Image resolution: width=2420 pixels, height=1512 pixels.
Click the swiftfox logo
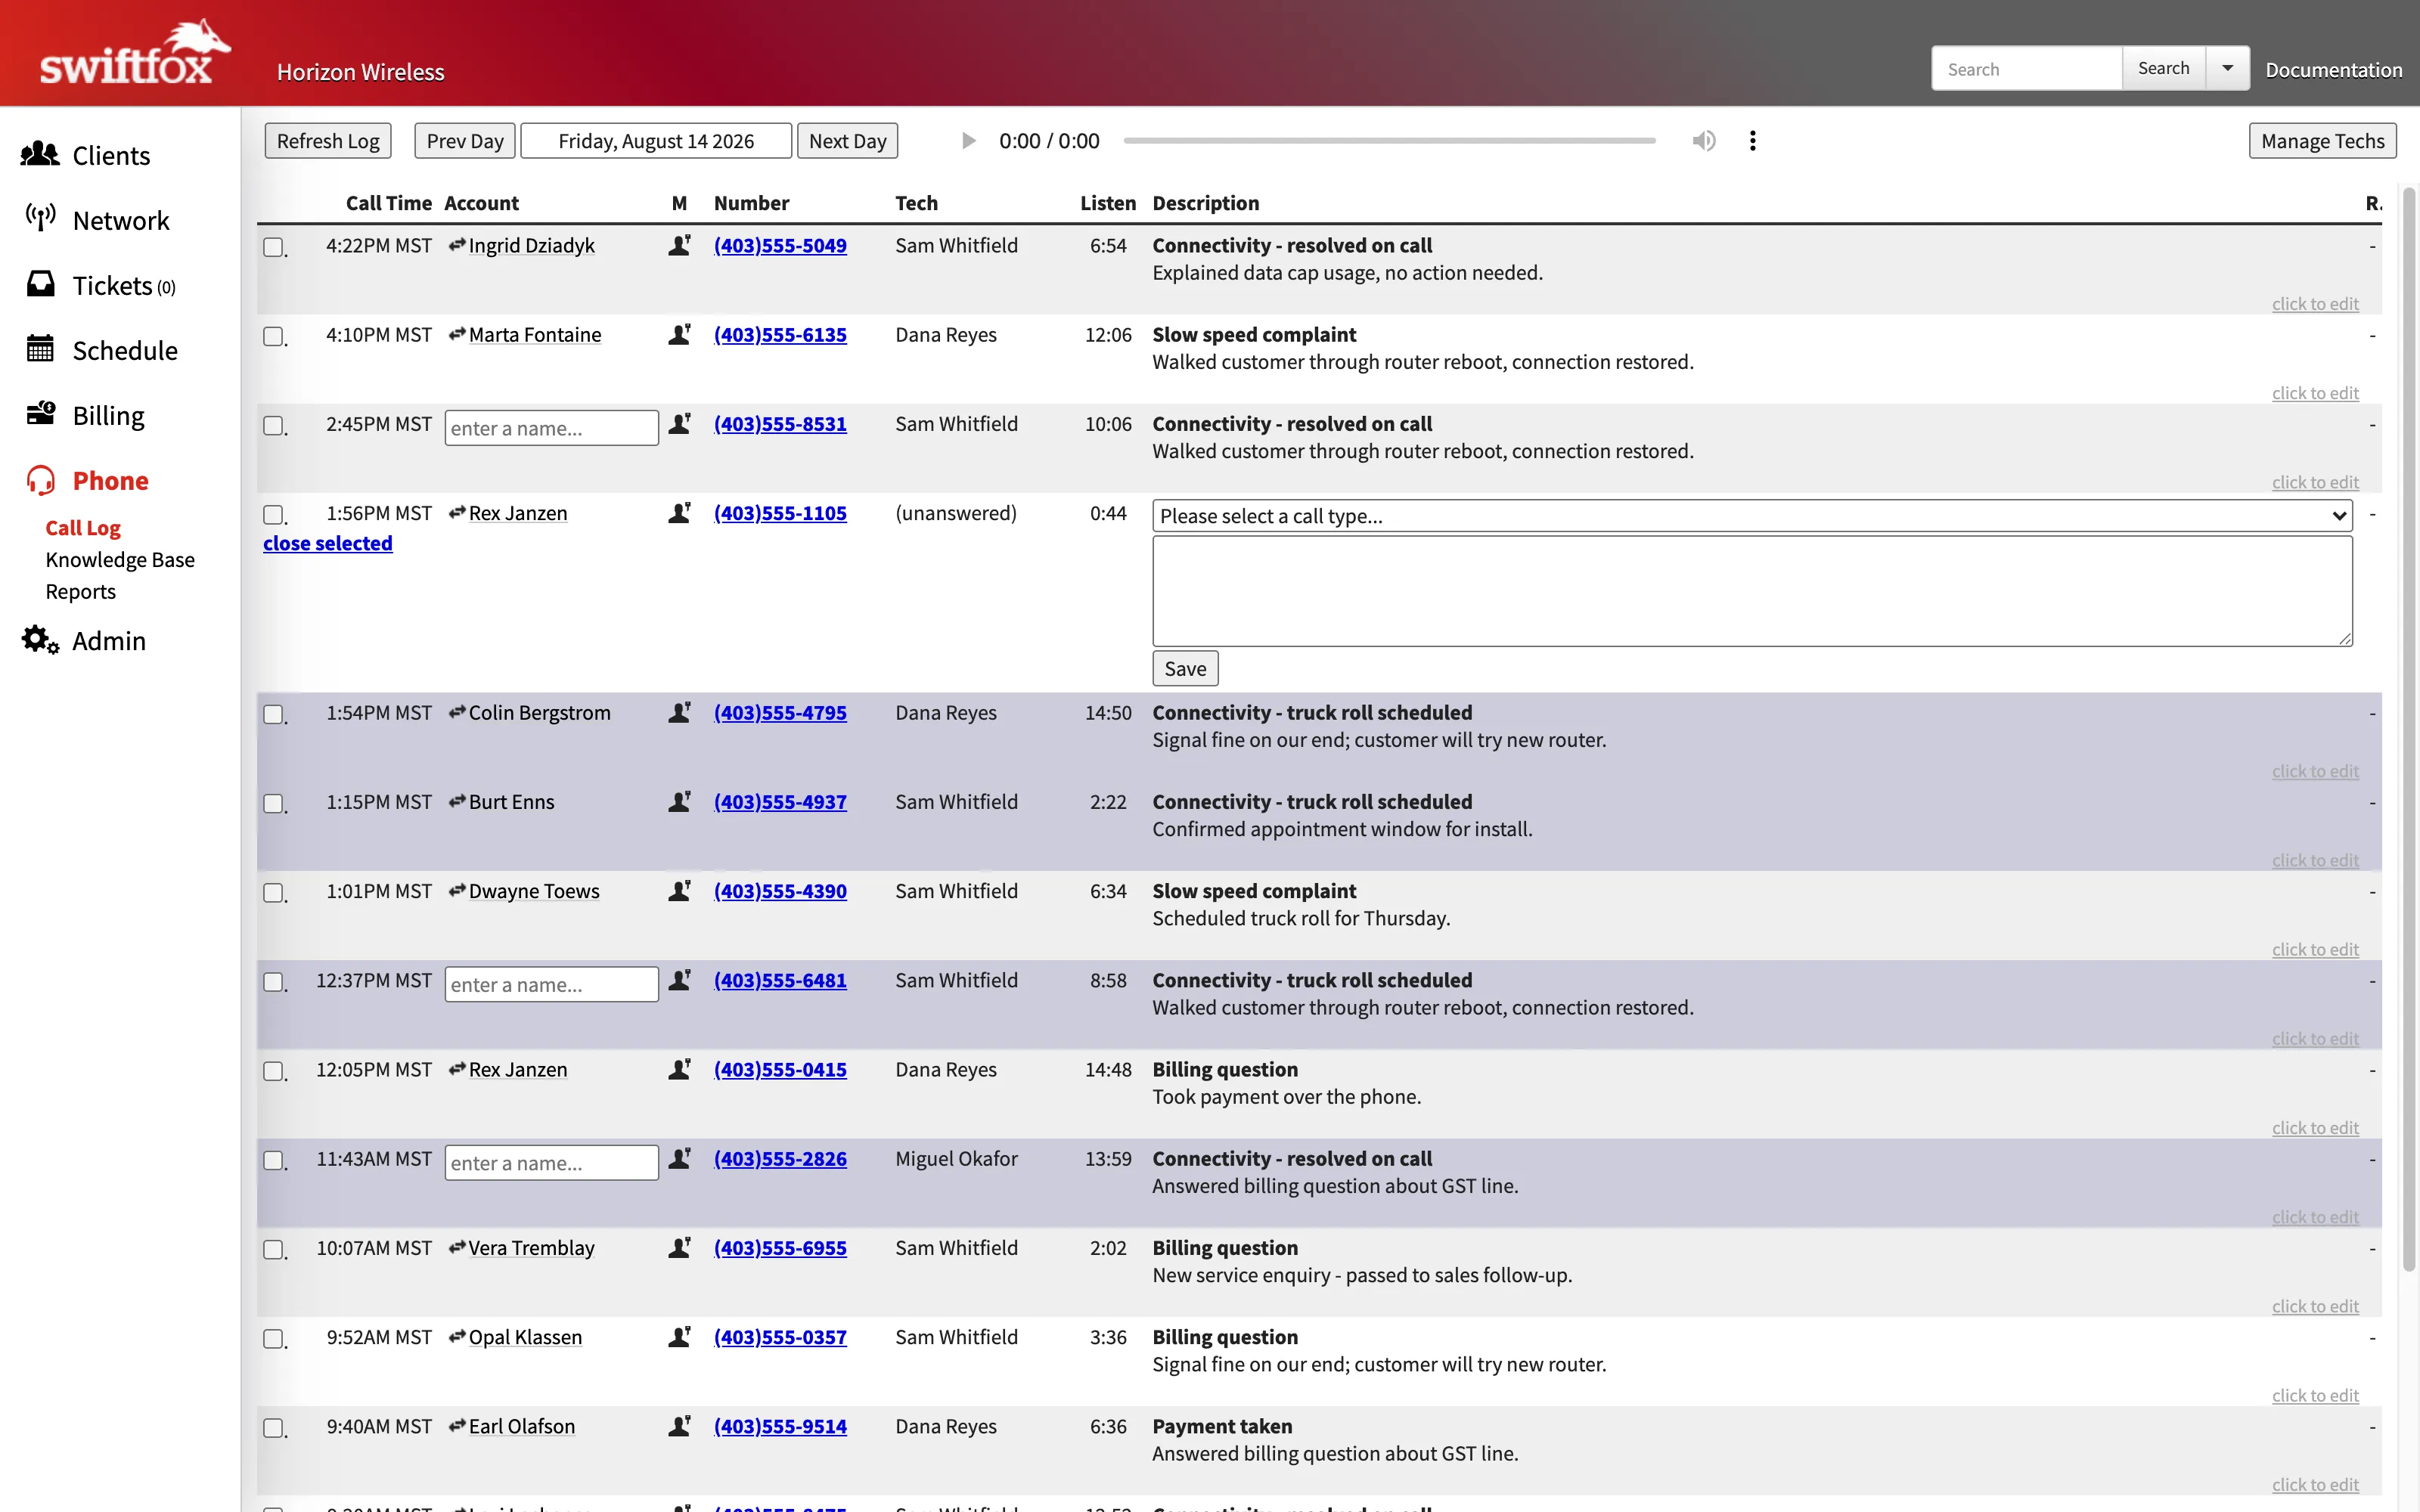coord(135,53)
